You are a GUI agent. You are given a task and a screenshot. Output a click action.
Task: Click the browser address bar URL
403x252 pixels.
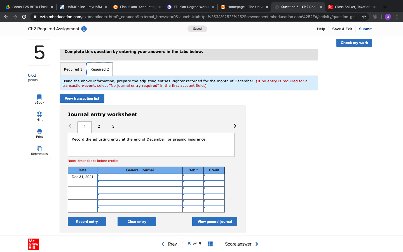[198, 17]
